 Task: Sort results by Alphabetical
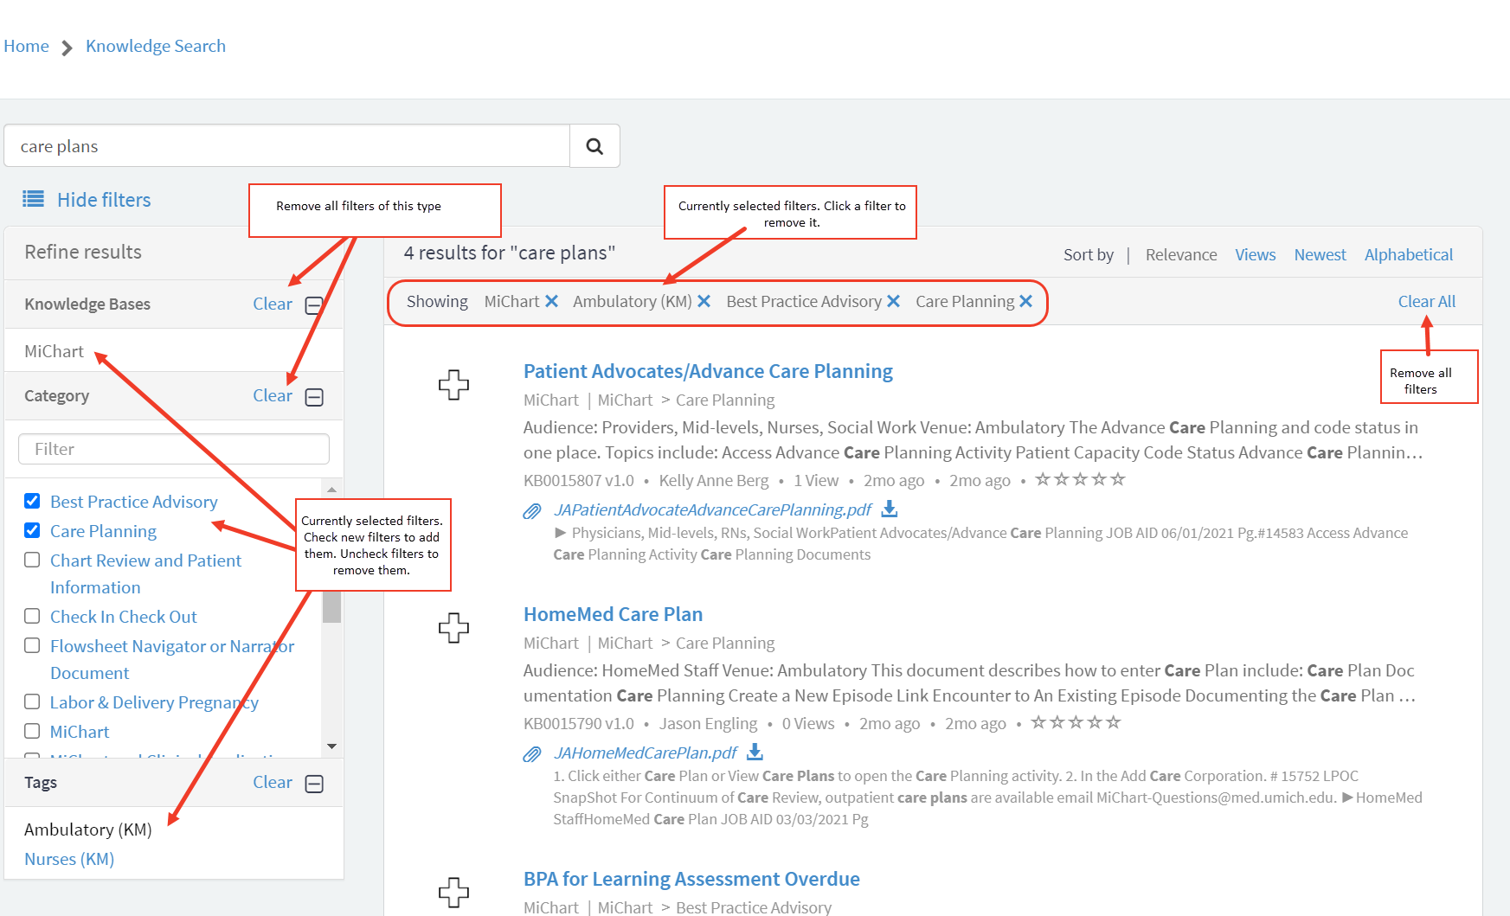(x=1408, y=254)
